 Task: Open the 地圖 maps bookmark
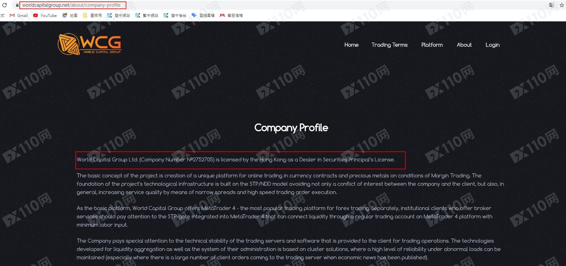pos(70,15)
